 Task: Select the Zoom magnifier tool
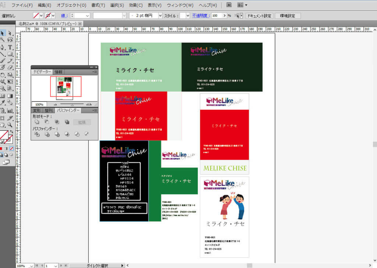(10, 125)
